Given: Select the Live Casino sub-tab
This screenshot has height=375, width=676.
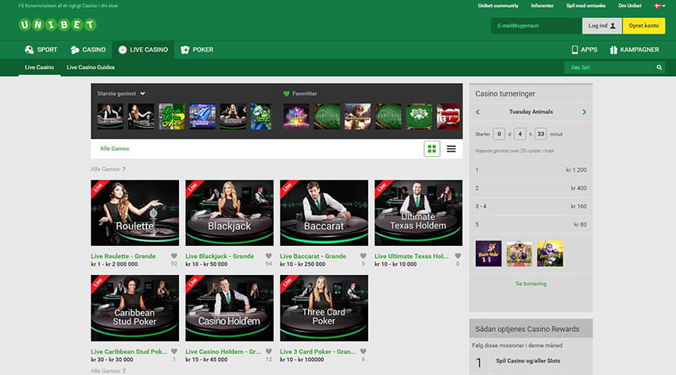Looking at the screenshot, I should coord(39,67).
